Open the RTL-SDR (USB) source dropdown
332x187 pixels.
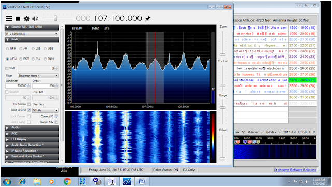tap(32, 34)
